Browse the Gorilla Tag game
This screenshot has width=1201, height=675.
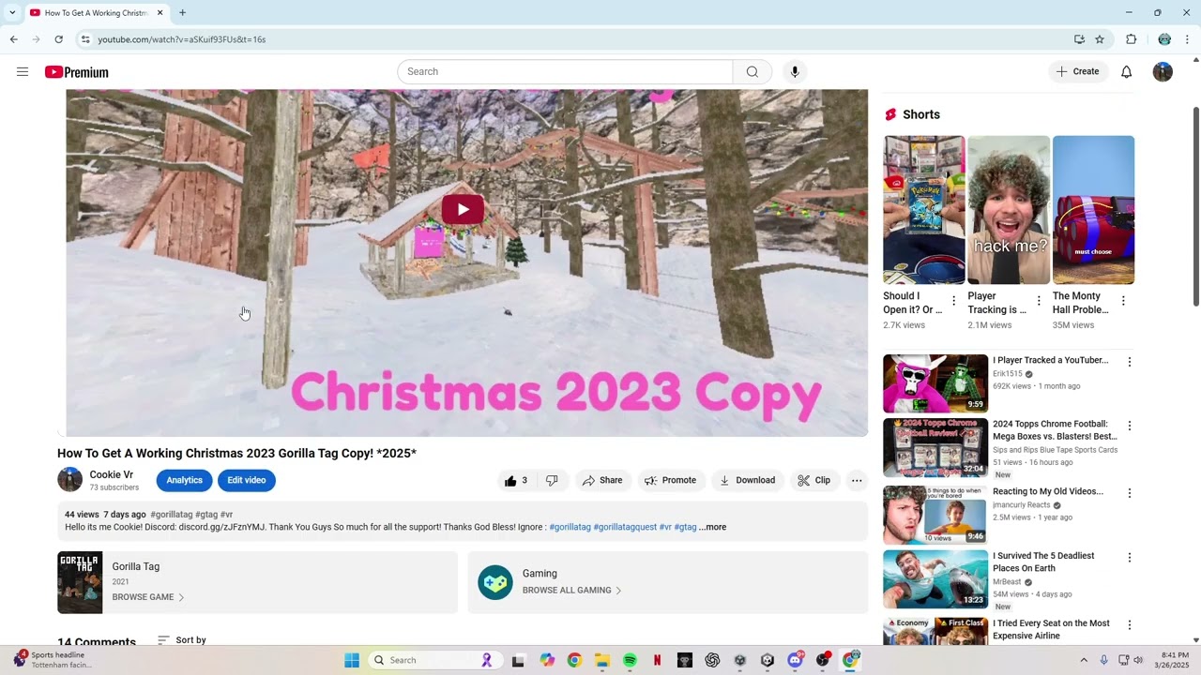point(148,597)
